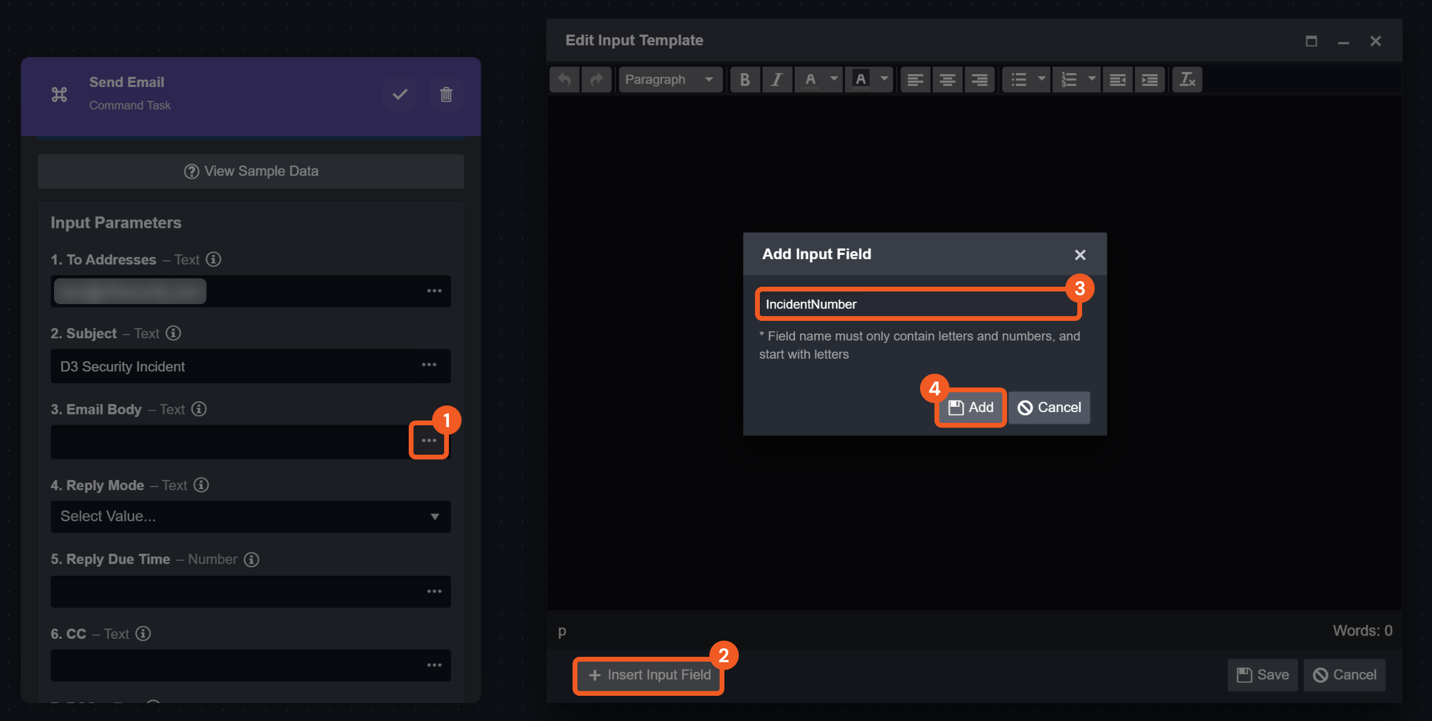This screenshot has width=1432, height=721.
Task: Click the IncidentNumber field name input
Action: tap(918, 304)
